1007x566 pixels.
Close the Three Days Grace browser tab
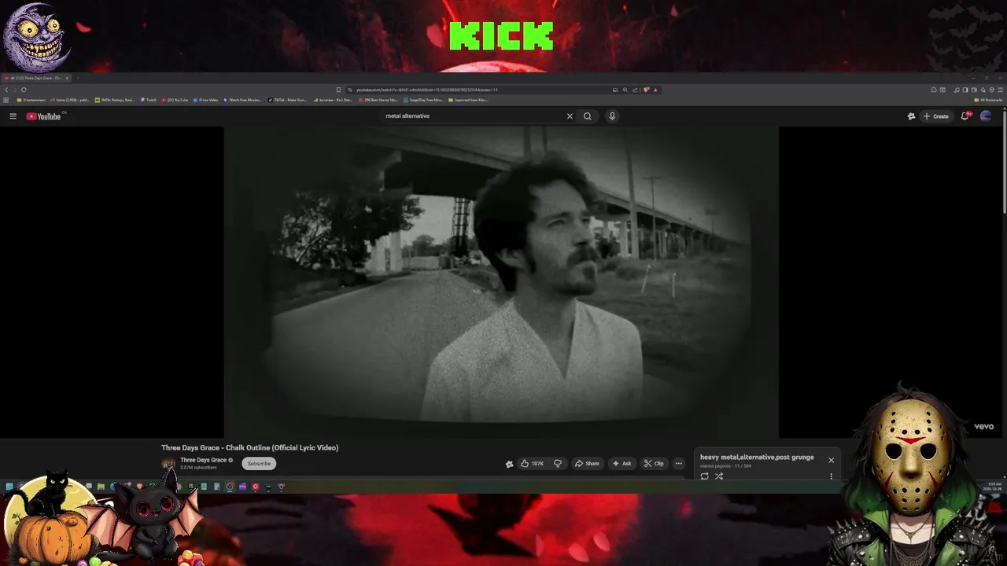67,78
